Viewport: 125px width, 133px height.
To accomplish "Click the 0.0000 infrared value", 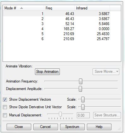I will (104, 29).
